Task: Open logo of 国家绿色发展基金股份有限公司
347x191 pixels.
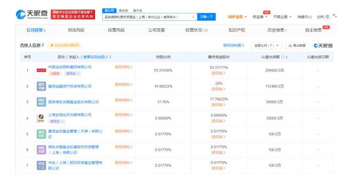Action: tap(41, 102)
